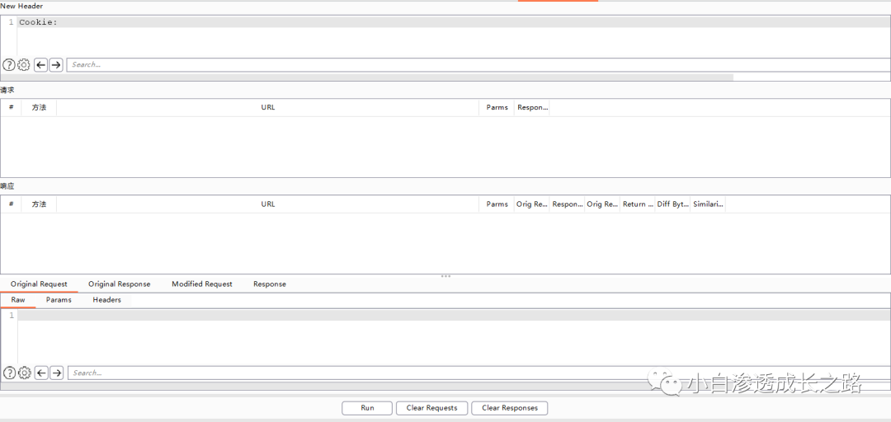Click the Cookie: line in header editor

click(454, 22)
